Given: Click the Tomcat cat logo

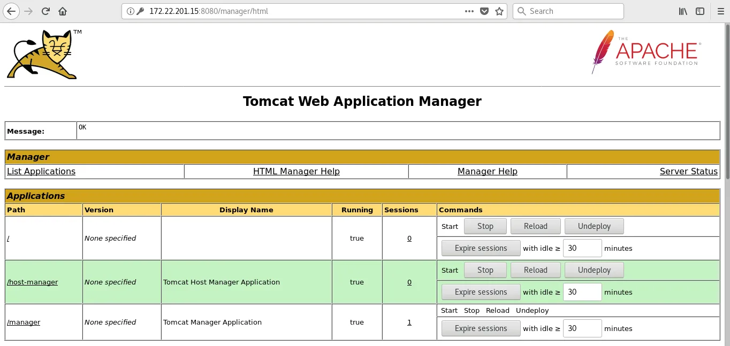Looking at the screenshot, I should click(42, 54).
